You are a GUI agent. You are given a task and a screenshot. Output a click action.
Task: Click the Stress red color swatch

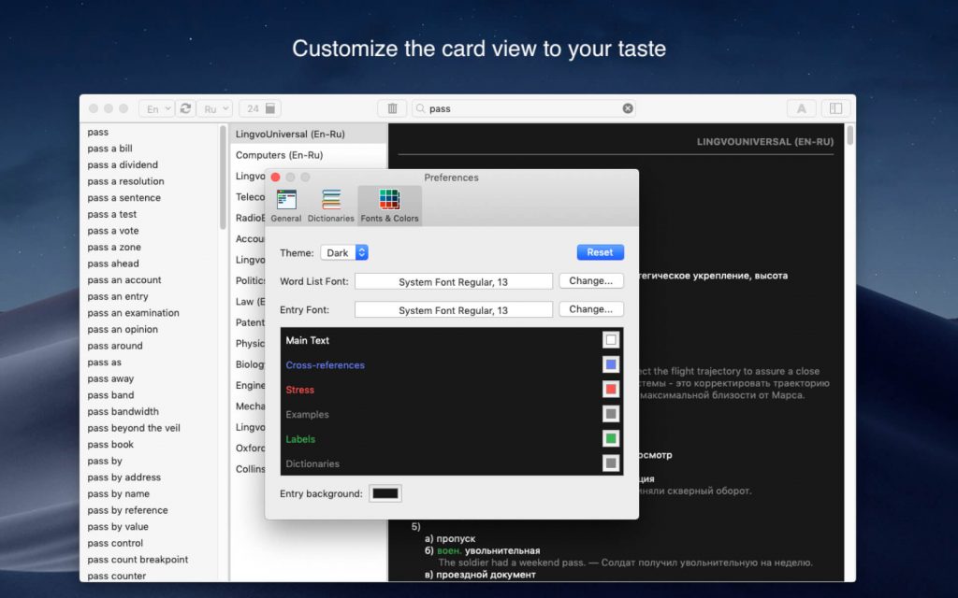(x=611, y=390)
